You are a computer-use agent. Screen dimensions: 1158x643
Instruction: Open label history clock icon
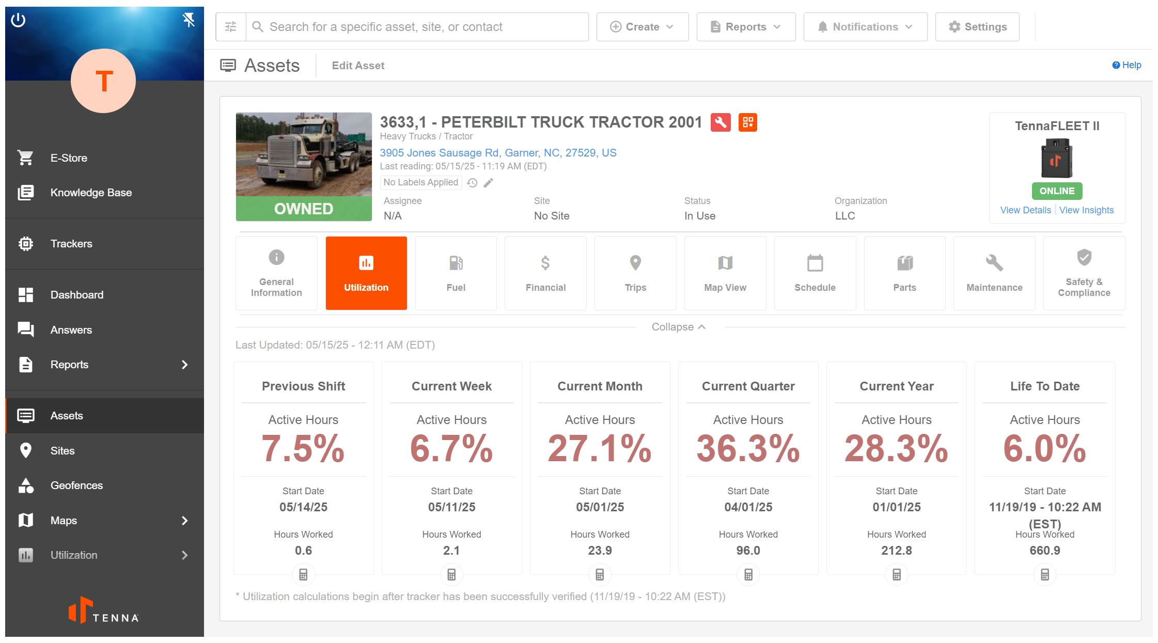472,183
